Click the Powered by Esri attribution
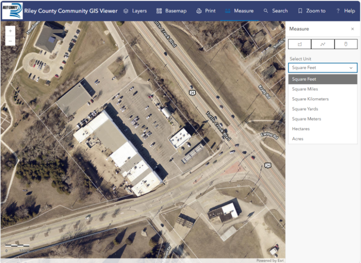Image resolution: width=361 pixels, height=263 pixels. [x=270, y=260]
